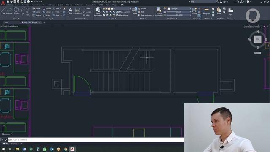Click the Array tool

(56, 15)
